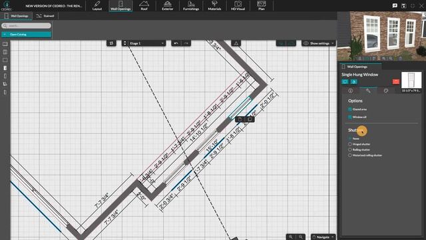This screenshot has width=426, height=240.
Task: Click the 3D house preview image
Action: pyautogui.click(x=381, y=36)
